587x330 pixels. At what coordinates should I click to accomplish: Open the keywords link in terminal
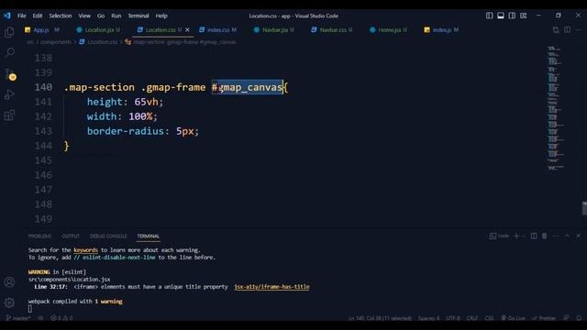[x=85, y=250]
